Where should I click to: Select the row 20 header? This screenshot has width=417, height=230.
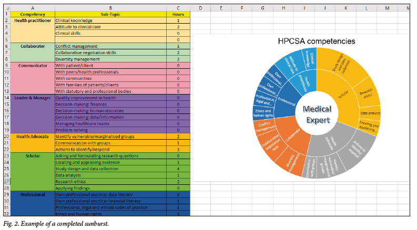click(x=5, y=137)
